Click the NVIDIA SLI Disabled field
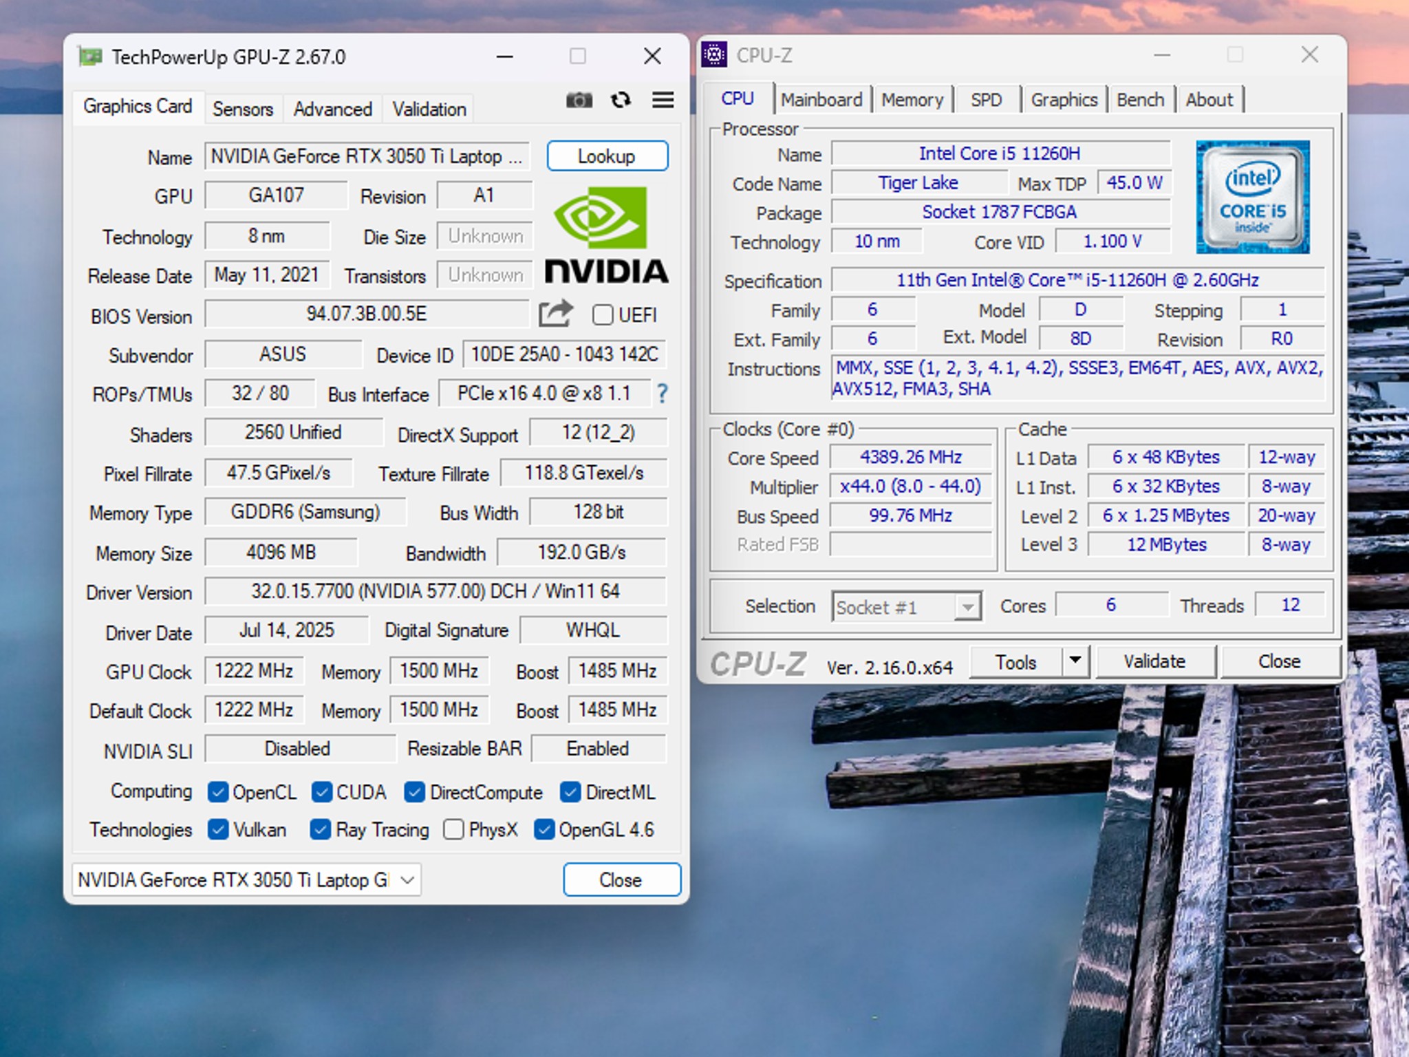The height and width of the screenshot is (1057, 1409). (x=300, y=749)
